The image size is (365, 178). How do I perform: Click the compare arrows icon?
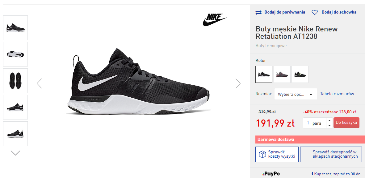tap(258, 13)
